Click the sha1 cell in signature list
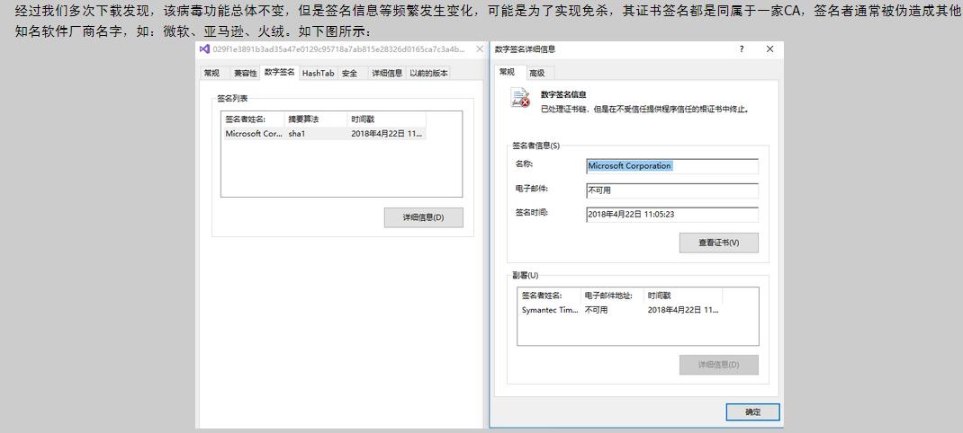The height and width of the screenshot is (433, 963). [x=297, y=134]
